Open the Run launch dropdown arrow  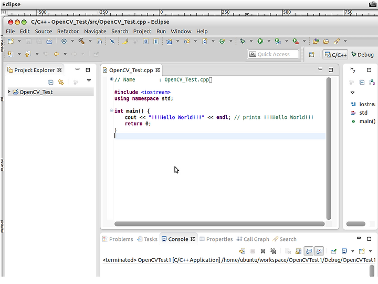(269, 42)
